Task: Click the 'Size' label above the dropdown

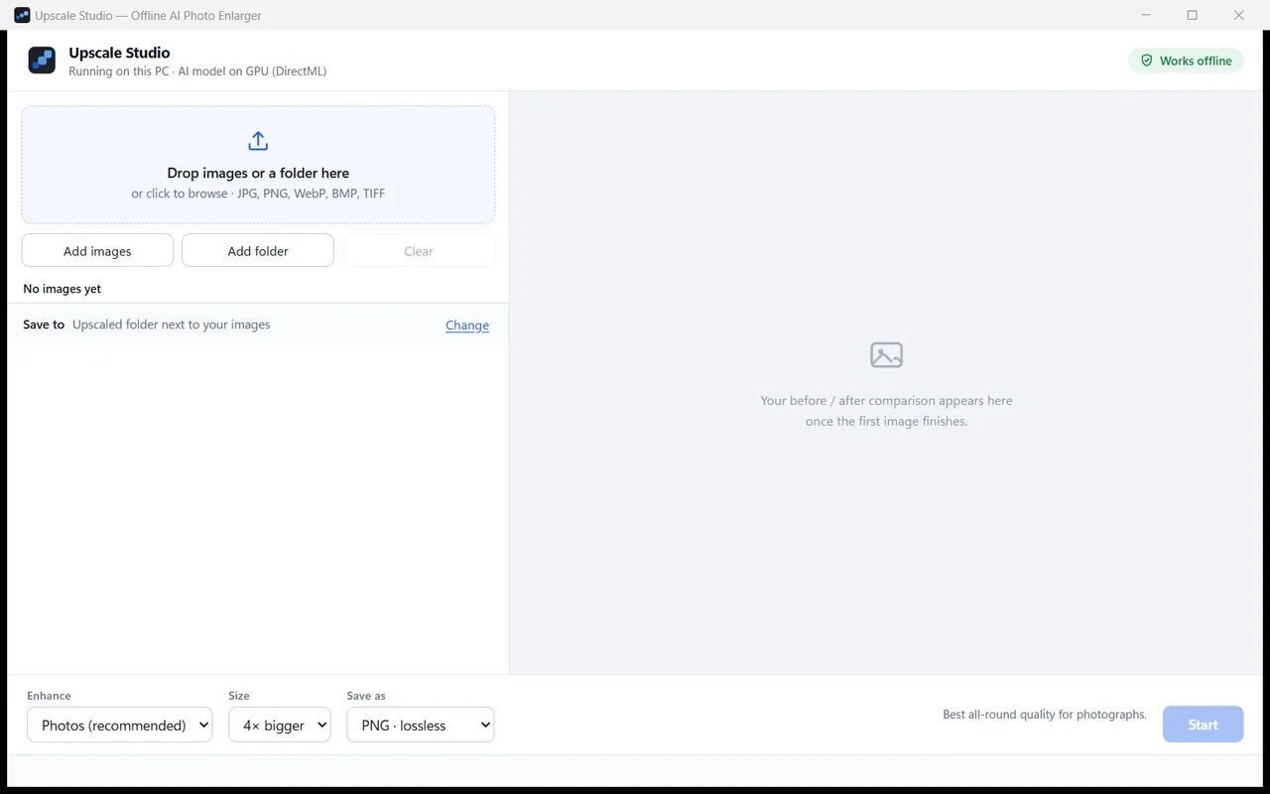Action: (x=239, y=696)
